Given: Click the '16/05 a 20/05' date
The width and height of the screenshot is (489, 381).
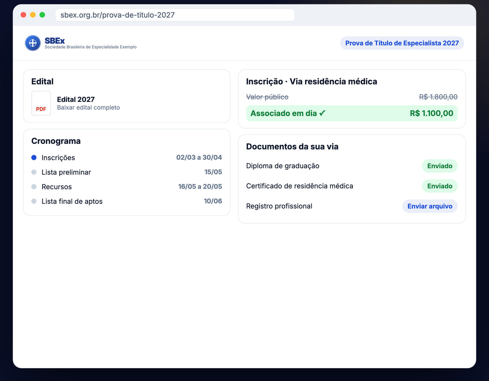Looking at the screenshot, I should click(x=200, y=186).
